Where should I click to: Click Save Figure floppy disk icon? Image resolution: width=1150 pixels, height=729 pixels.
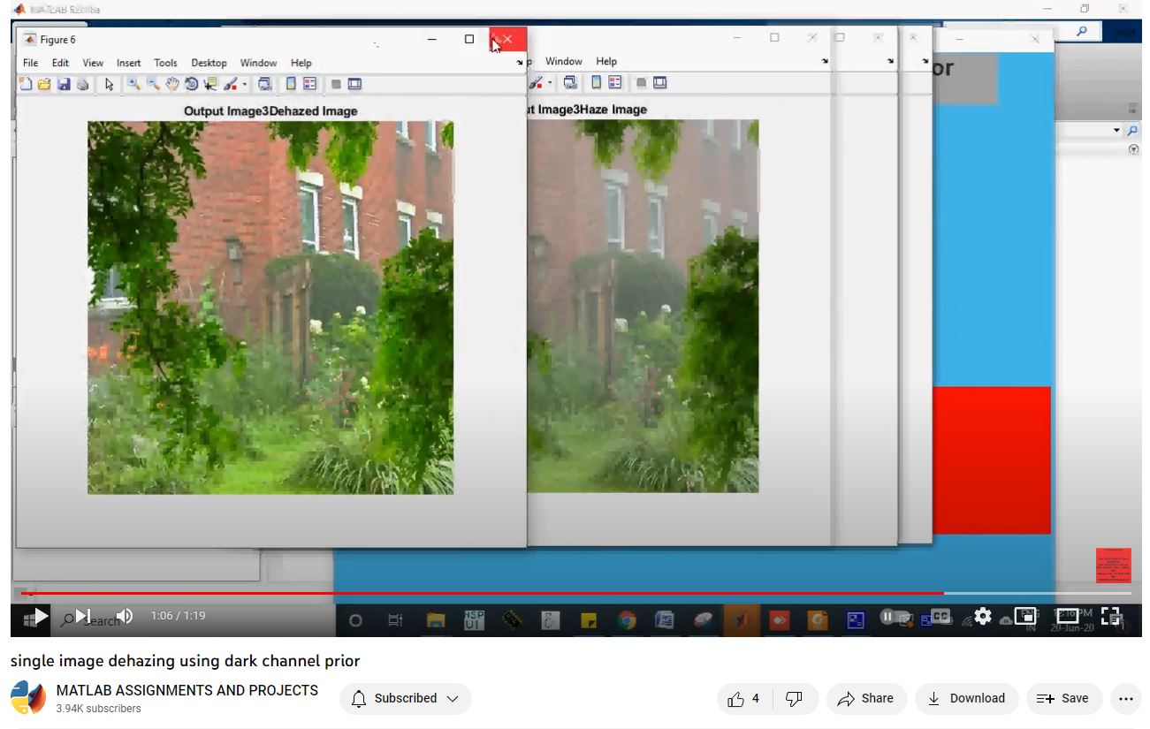64,84
